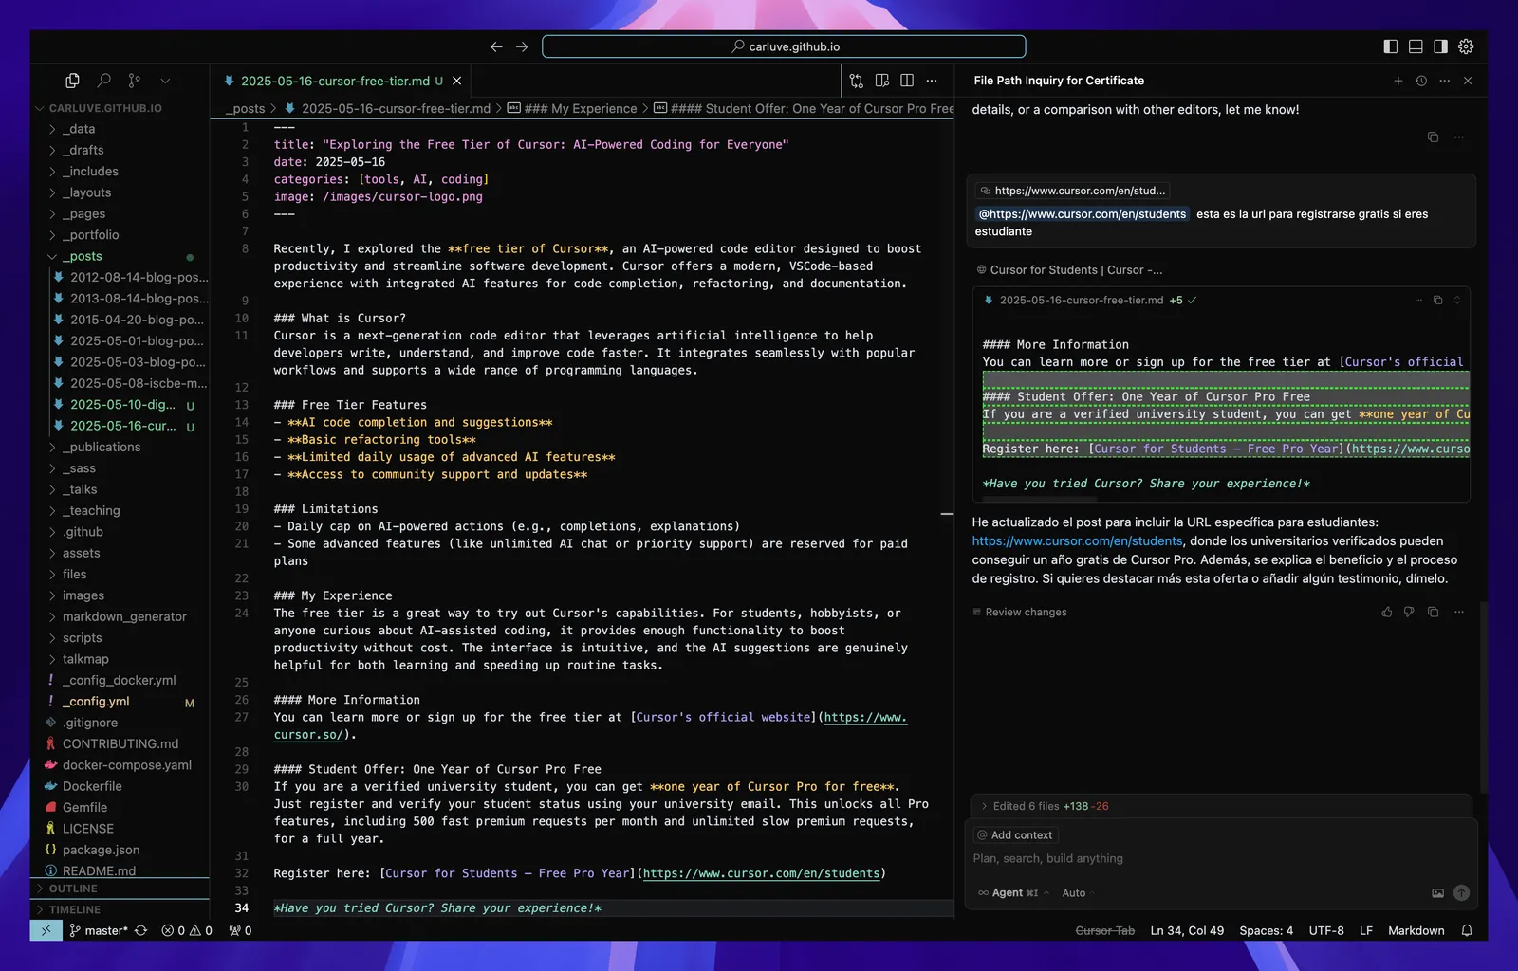Open the Agent mode dropdown
The width and height of the screenshot is (1518, 971).
click(x=1014, y=893)
